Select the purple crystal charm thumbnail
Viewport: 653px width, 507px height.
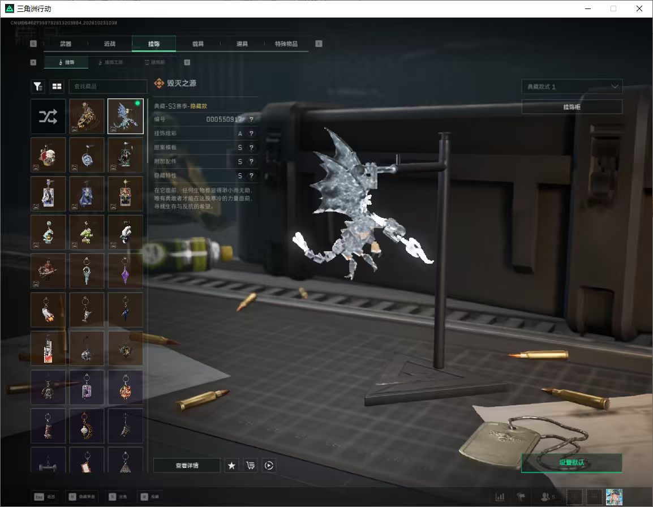[126, 271]
